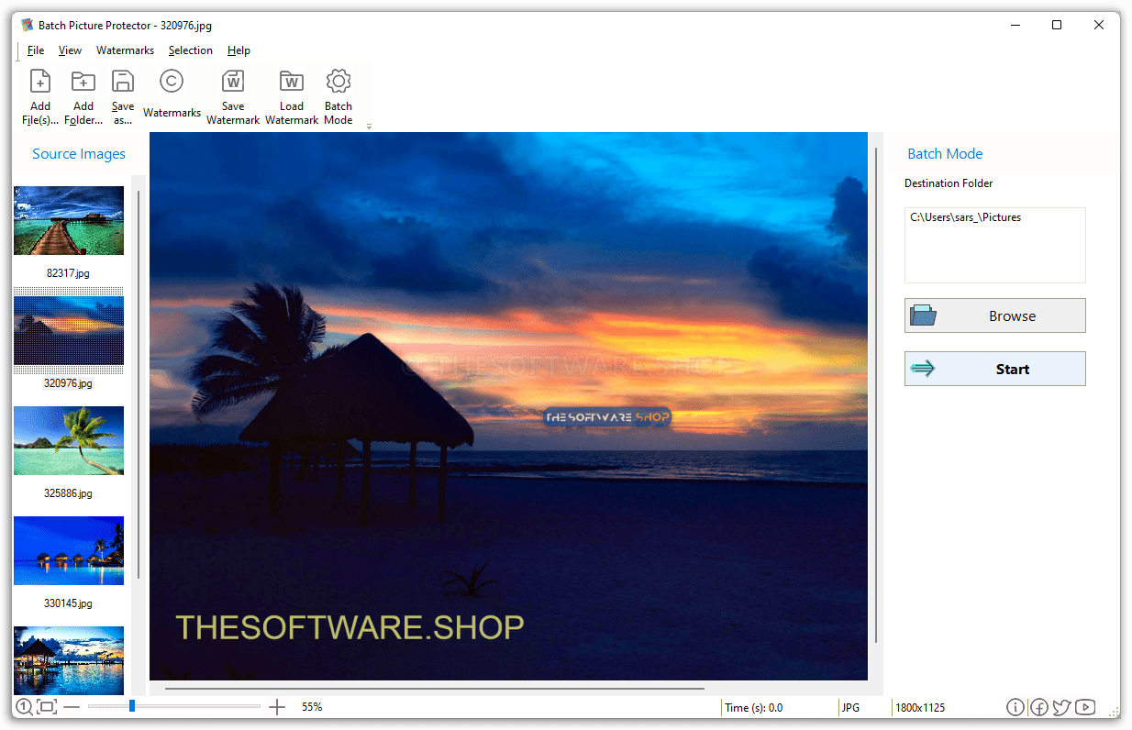Screen dimensions: 1132x730
Task: Select the 320976.jpg thumbnail
Action: (69, 330)
